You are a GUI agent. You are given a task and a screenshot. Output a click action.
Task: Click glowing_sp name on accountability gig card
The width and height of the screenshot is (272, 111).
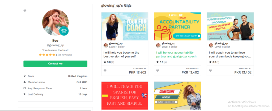coord(168,44)
